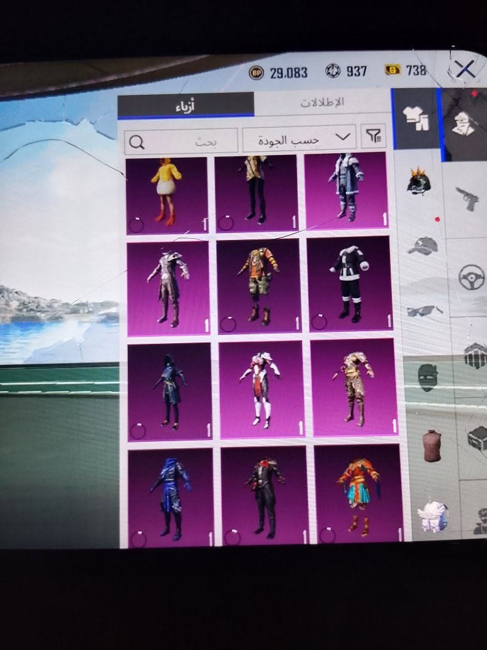Click the 937 silver balance

(357, 71)
